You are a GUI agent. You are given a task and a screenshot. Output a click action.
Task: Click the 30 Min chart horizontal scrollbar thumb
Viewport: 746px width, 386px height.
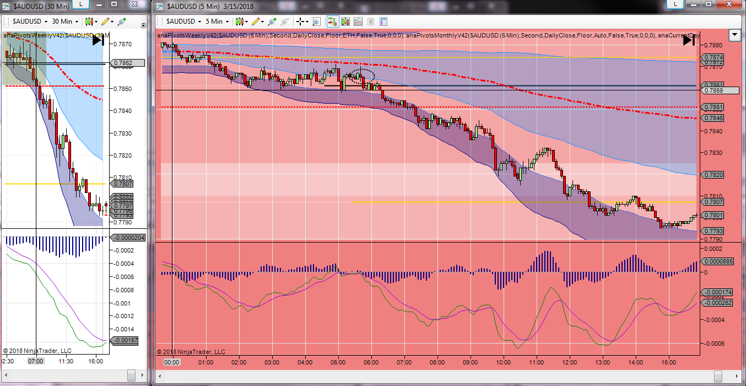tap(131, 374)
